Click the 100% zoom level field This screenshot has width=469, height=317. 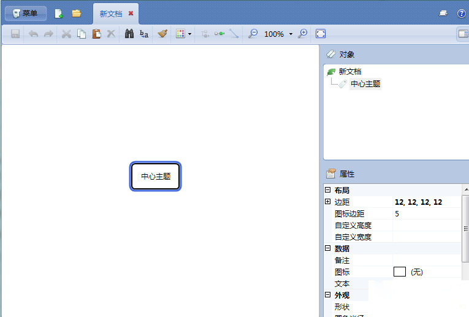[274, 34]
